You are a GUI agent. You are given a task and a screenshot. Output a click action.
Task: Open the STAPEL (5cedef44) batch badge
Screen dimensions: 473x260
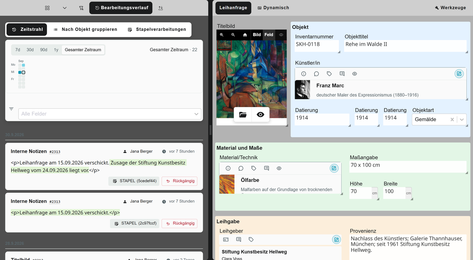(x=134, y=181)
